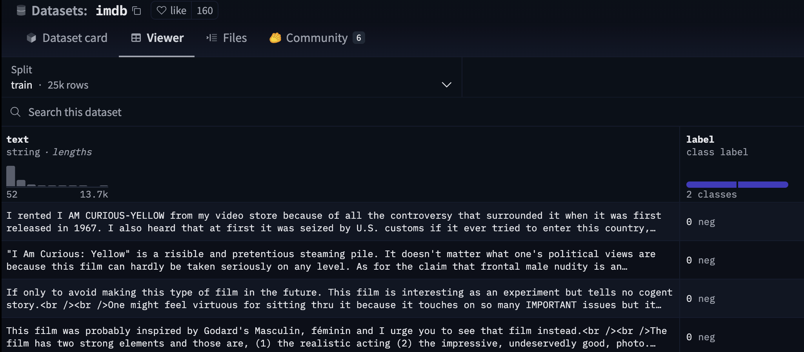This screenshot has width=804, height=352.
Task: Like the imdb dataset
Action: click(x=171, y=11)
